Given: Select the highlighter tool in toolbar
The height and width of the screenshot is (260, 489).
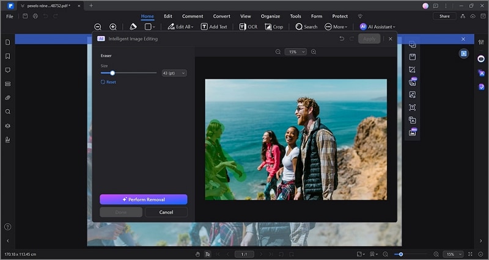Looking at the screenshot, I should 133,27.
